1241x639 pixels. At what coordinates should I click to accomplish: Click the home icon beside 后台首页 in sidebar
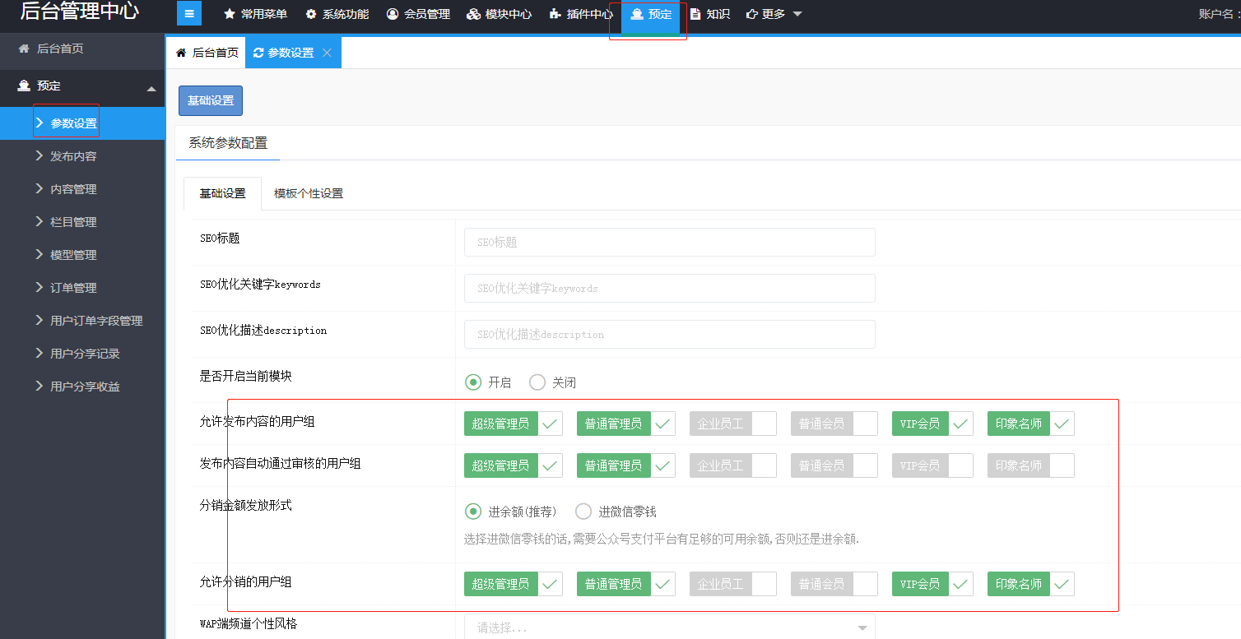point(24,49)
